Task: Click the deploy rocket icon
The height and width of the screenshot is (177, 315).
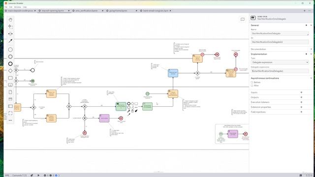Action: pyautogui.click(x=31, y=175)
